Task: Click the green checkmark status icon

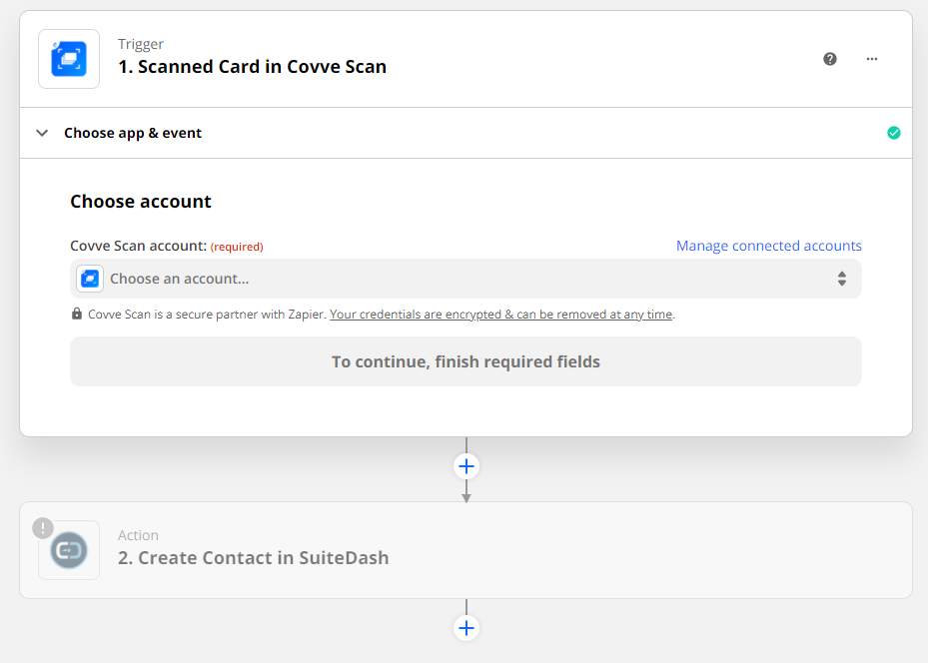Action: click(894, 133)
